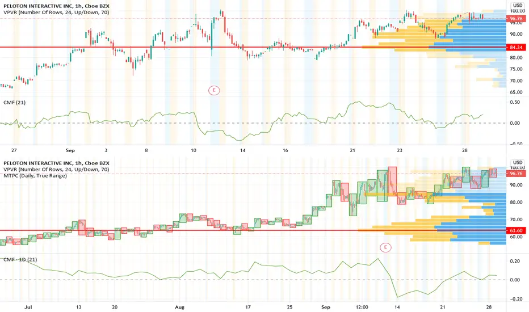529x312 pixels.
Task: Click the Sep label on top time axis
Action: (70, 150)
